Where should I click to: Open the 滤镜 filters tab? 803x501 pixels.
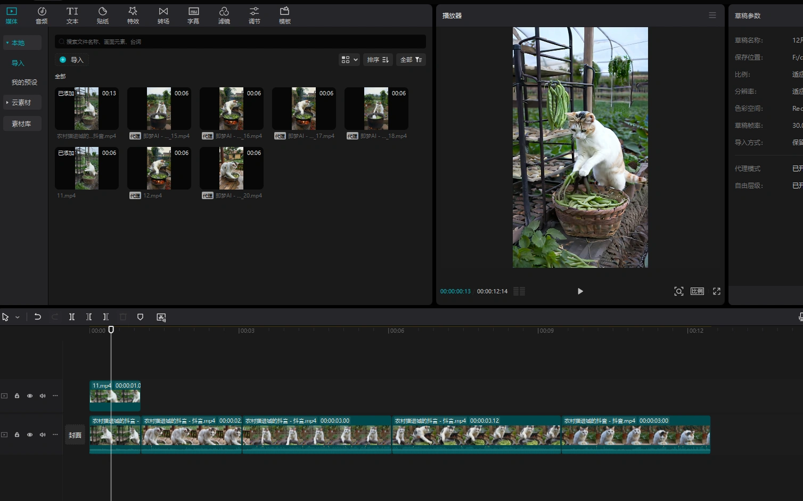coord(224,15)
